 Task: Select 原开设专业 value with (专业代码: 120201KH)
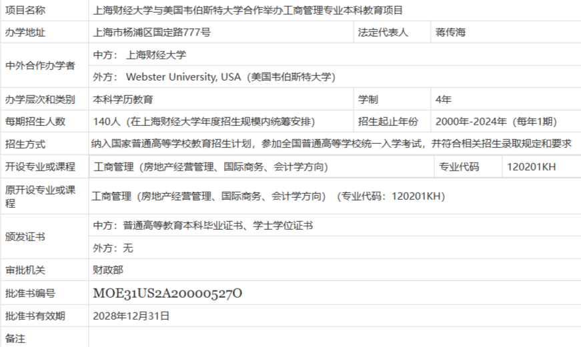pyautogui.click(x=268, y=196)
